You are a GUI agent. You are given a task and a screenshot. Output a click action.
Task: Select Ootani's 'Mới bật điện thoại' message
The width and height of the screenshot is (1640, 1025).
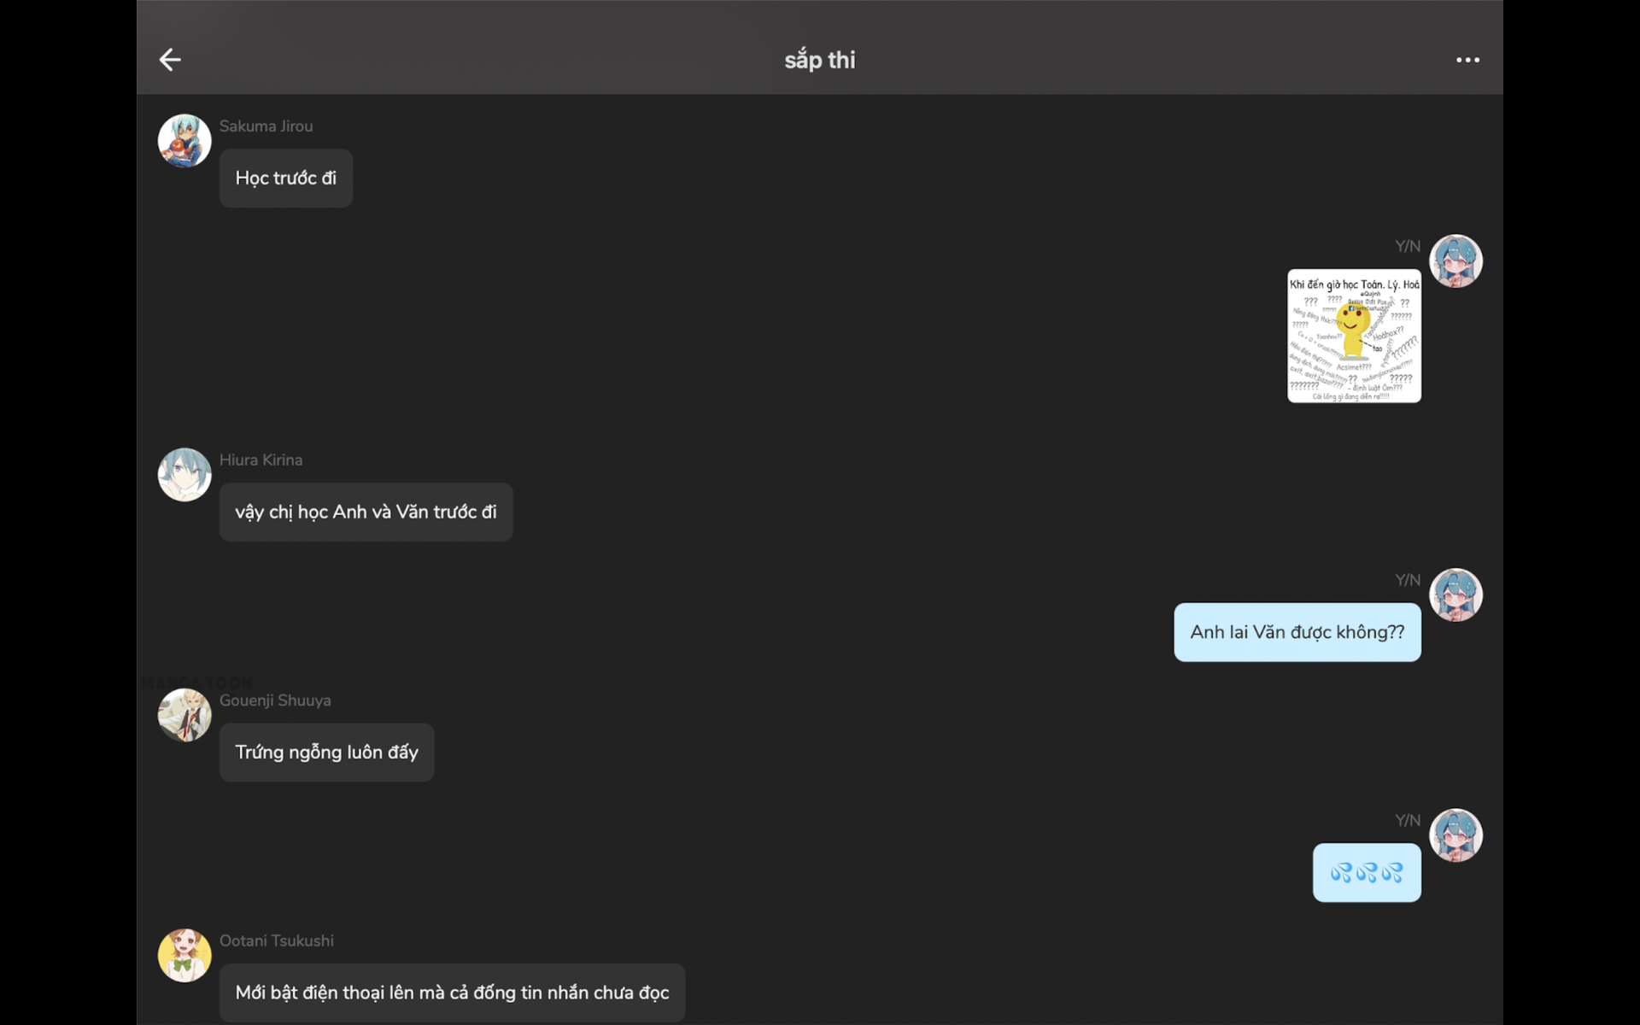(453, 993)
